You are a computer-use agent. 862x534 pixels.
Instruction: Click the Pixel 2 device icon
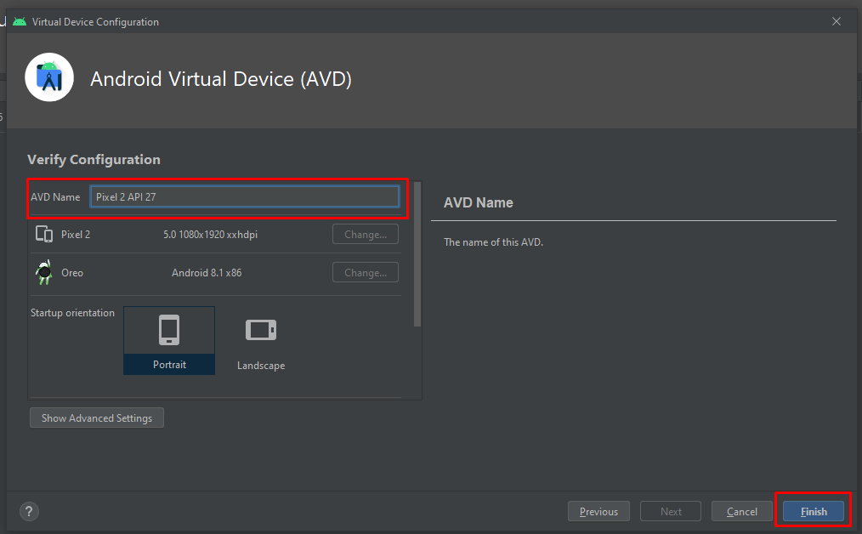pos(44,235)
